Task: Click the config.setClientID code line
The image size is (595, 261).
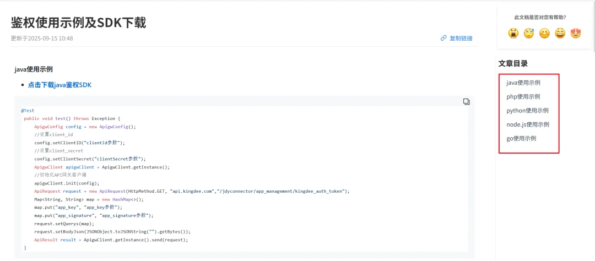Action: click(79, 143)
